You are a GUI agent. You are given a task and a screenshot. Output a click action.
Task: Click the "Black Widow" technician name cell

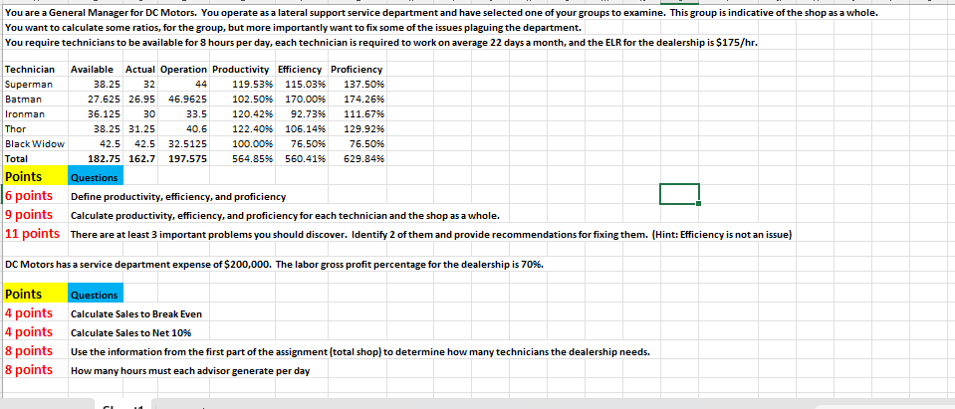point(34,143)
